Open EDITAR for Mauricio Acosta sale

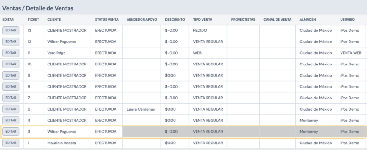[x=11, y=143]
